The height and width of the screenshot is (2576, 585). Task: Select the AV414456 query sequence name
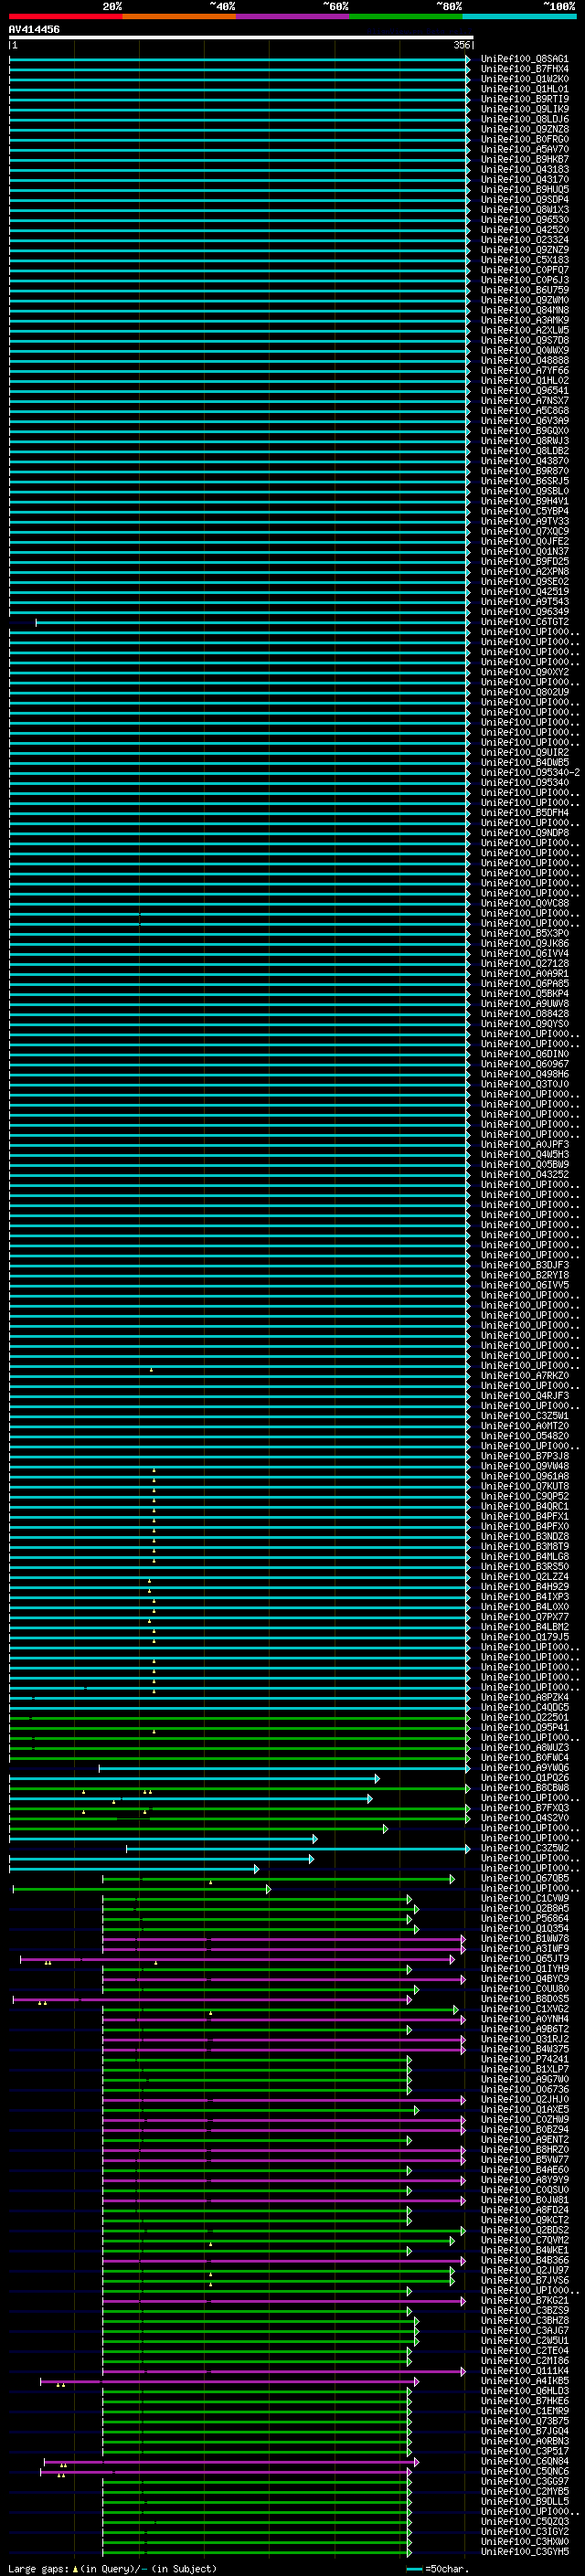[34, 29]
